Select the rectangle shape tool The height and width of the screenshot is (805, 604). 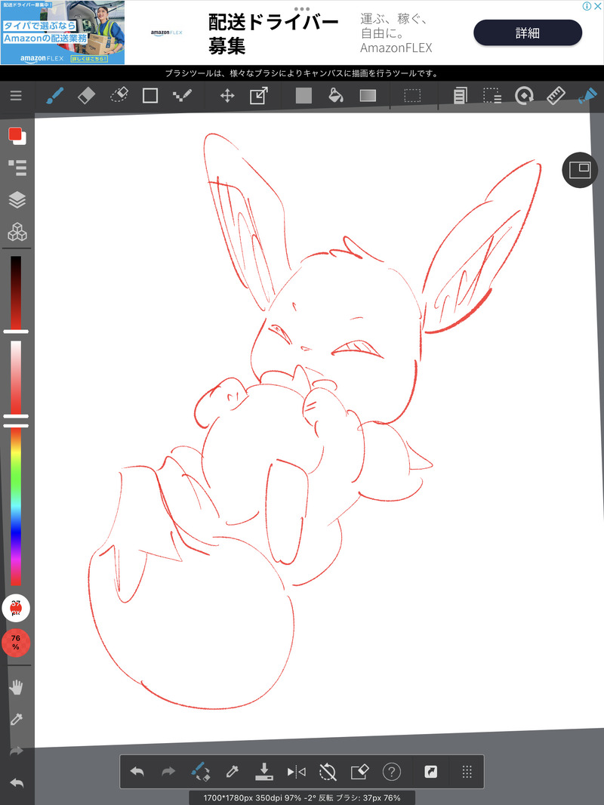pyautogui.click(x=149, y=95)
